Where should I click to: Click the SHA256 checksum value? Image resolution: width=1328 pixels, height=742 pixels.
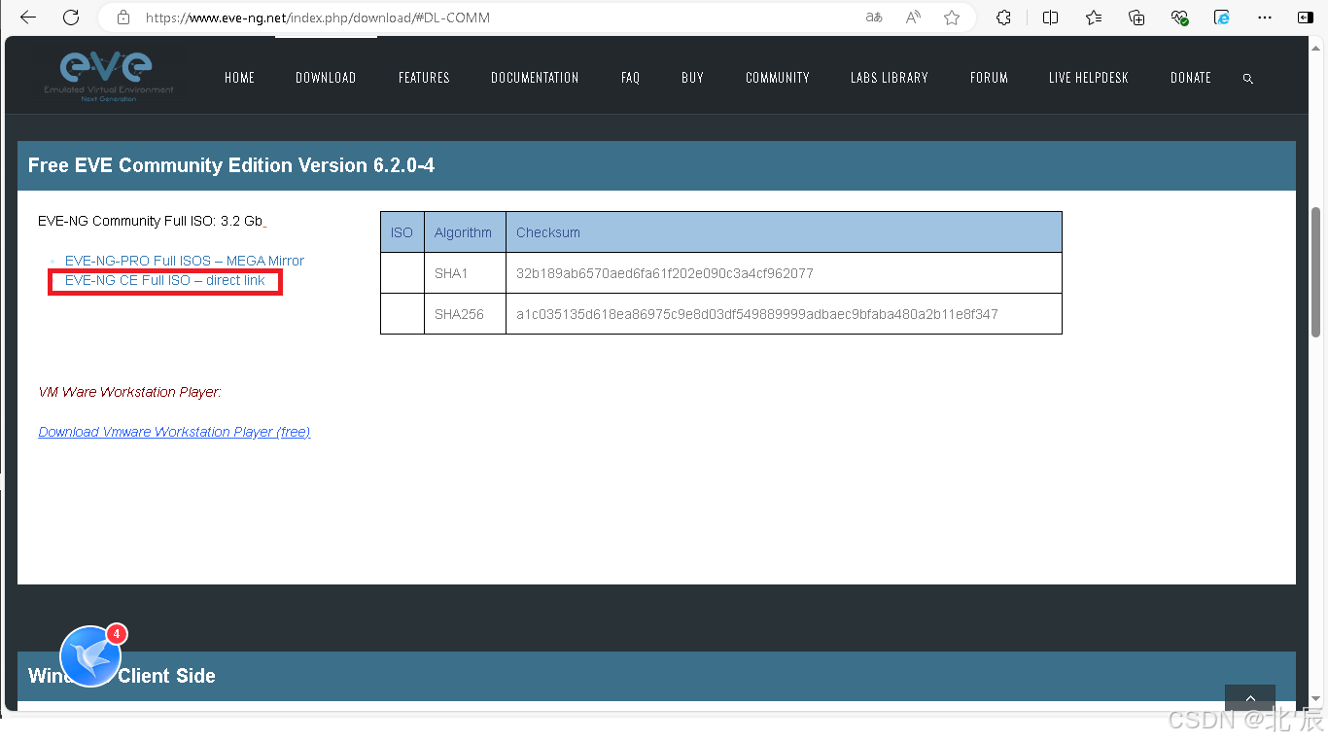pos(757,314)
